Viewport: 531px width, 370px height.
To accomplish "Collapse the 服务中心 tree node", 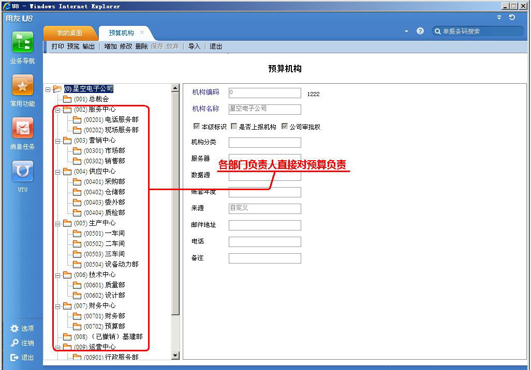I will [58, 110].
